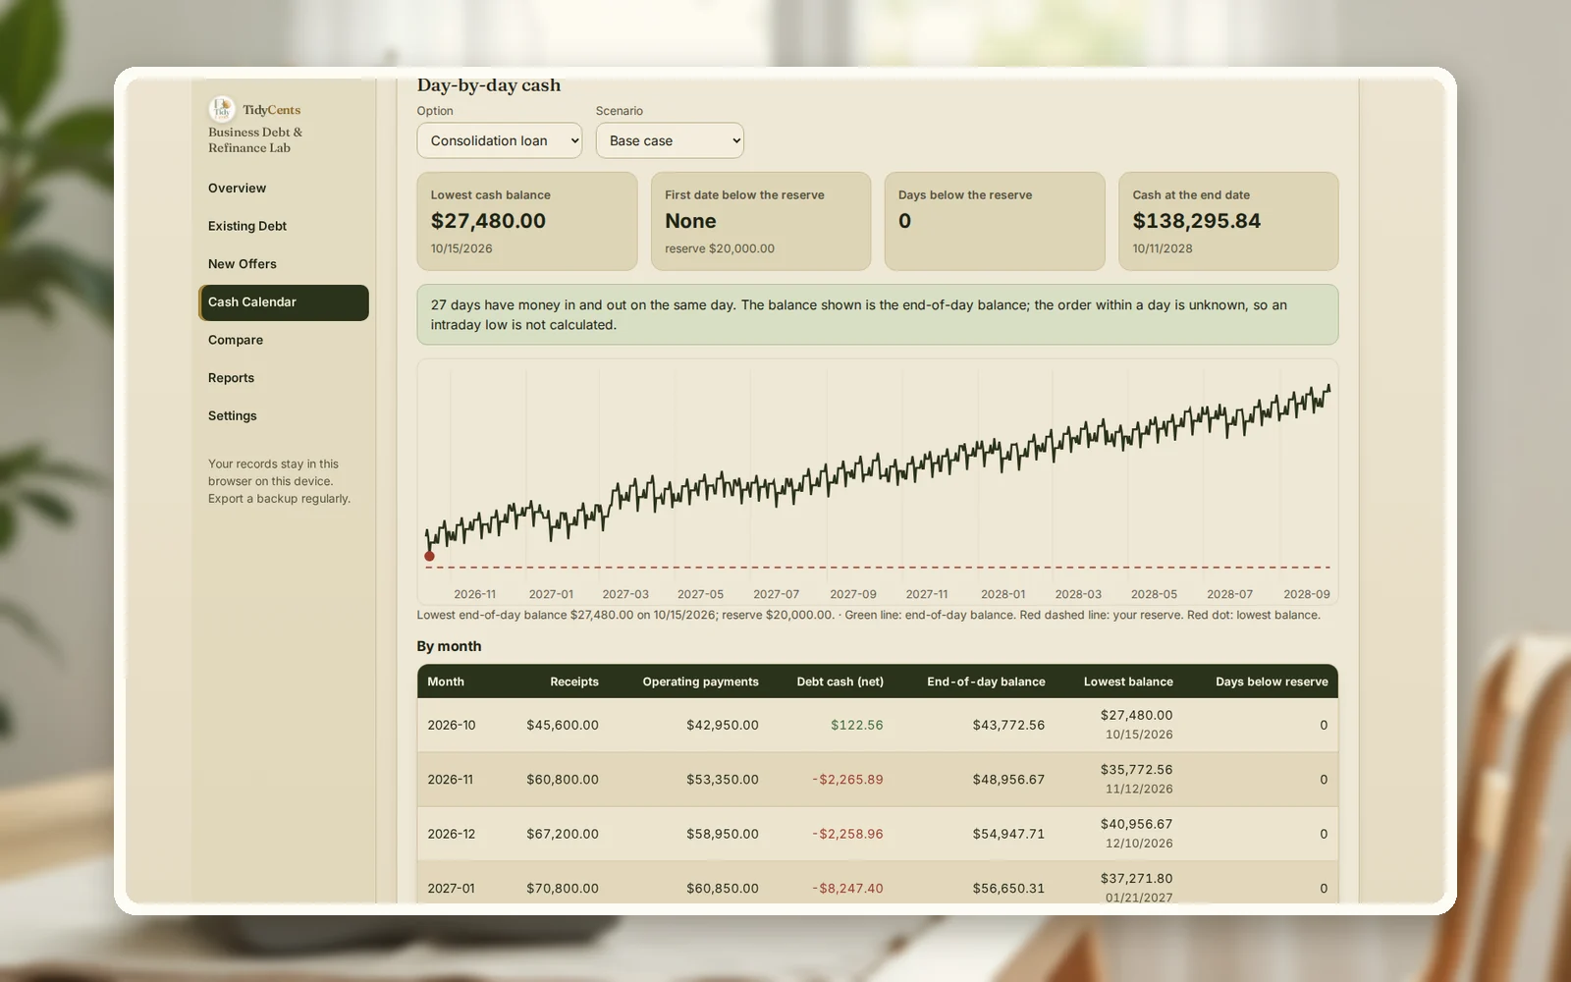This screenshot has height=982, width=1571.
Task: Click the Lowest cash balance card
Action: (527, 221)
